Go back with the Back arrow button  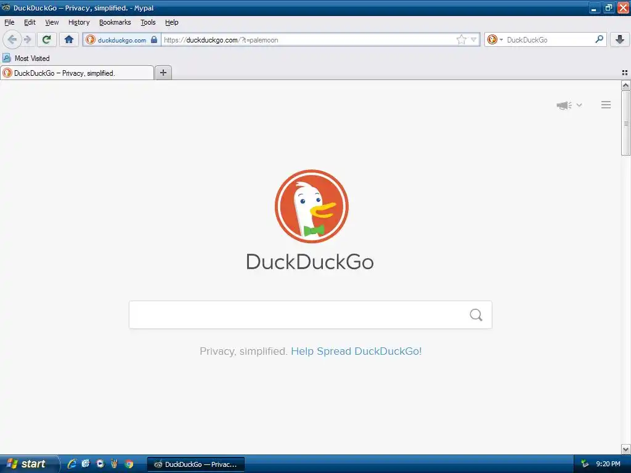pyautogui.click(x=12, y=39)
